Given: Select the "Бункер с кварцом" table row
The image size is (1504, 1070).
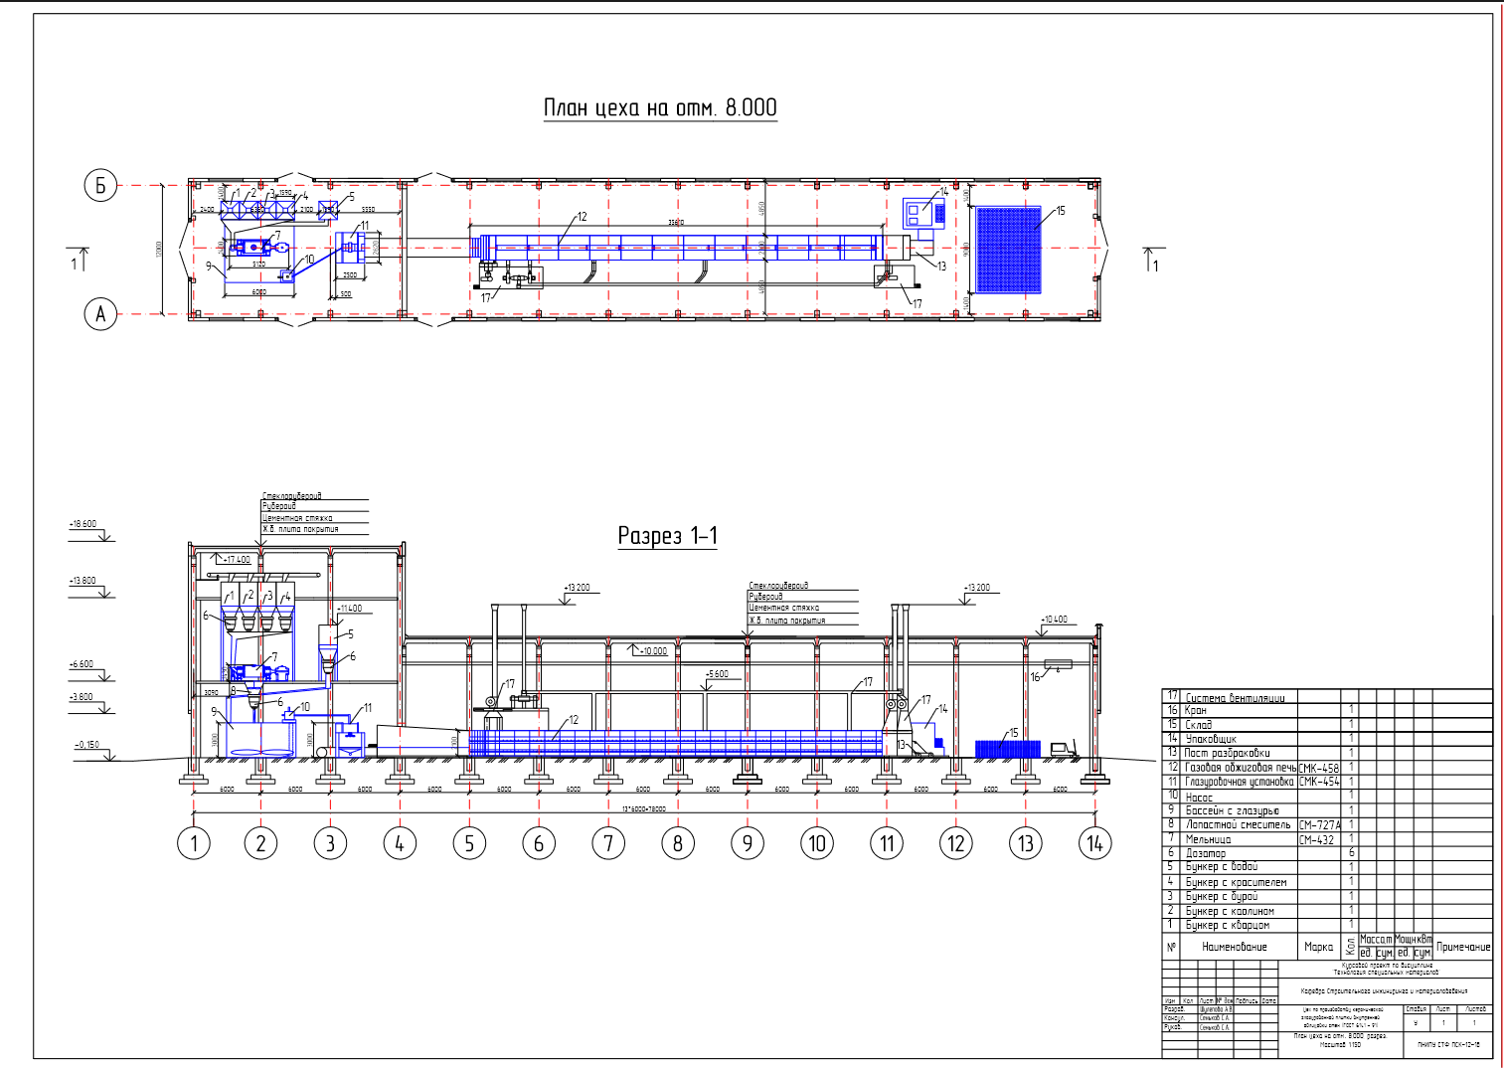Looking at the screenshot, I should click(1327, 925).
